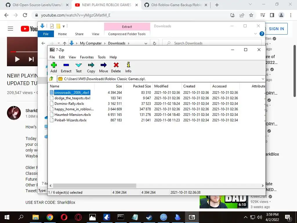Open the 7-Zip Edit menu
Image resolution: width=297 pixels, height=223 pixels.
click(x=62, y=57)
